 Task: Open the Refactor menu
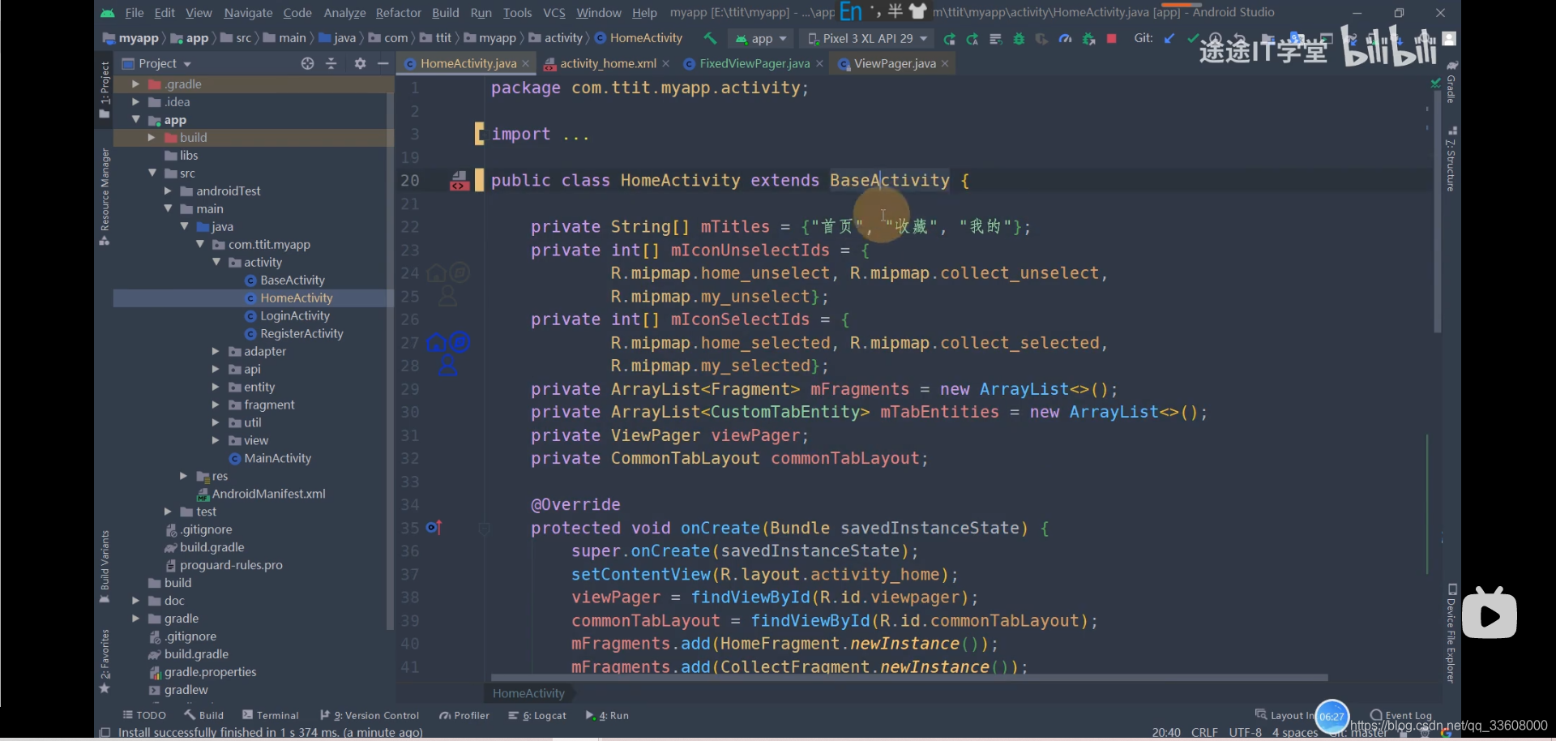click(x=398, y=13)
